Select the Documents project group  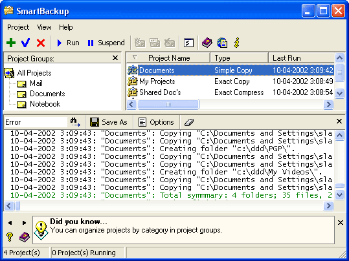pos(47,94)
